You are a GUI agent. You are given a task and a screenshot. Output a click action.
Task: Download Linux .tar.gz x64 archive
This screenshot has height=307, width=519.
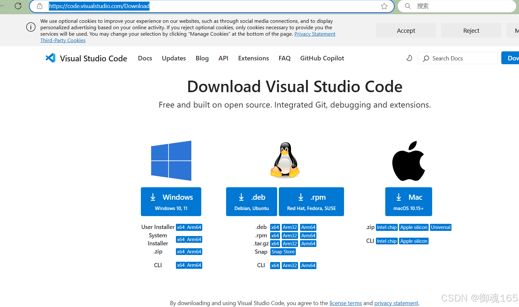coord(275,244)
